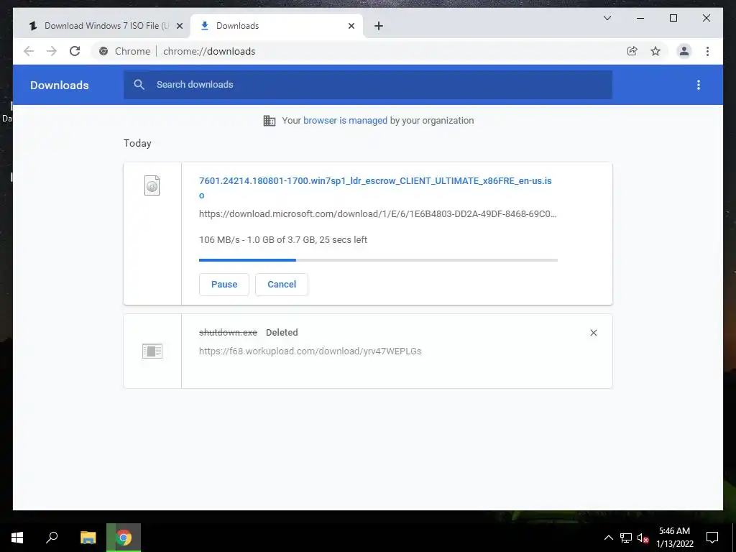Click the managed organization building icon
This screenshot has height=552, width=736.
pos(270,121)
